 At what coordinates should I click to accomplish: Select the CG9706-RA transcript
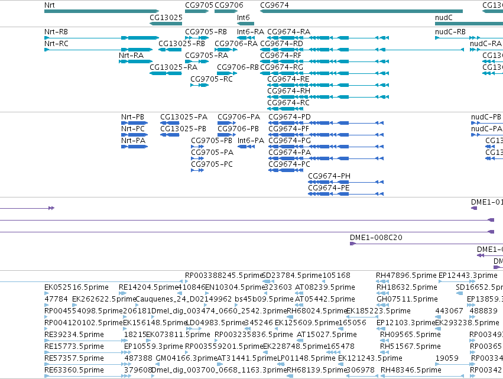(226, 50)
